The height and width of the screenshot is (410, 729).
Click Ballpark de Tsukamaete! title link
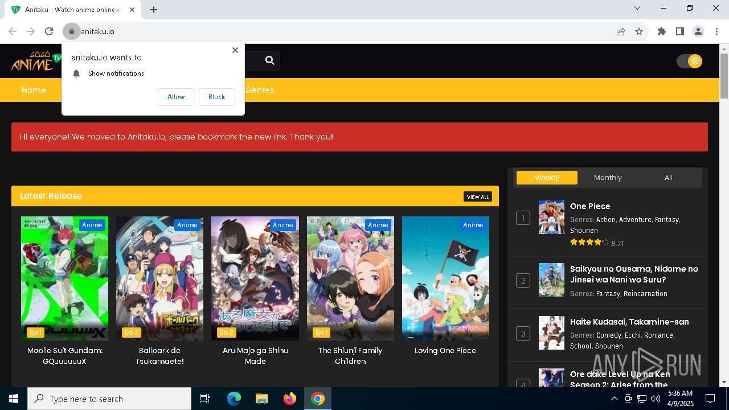[x=159, y=356]
